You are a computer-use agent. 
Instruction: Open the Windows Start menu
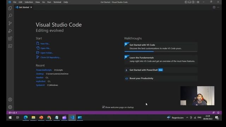pyautogui.click(x=10, y=117)
